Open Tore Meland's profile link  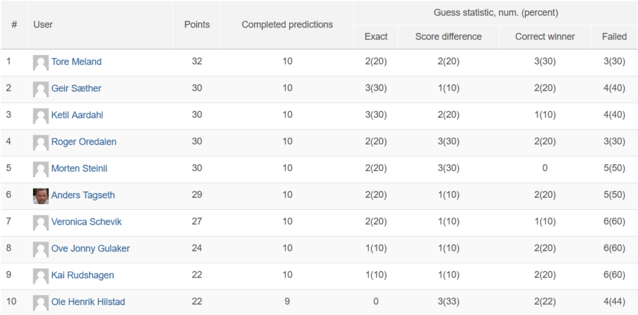click(x=77, y=62)
